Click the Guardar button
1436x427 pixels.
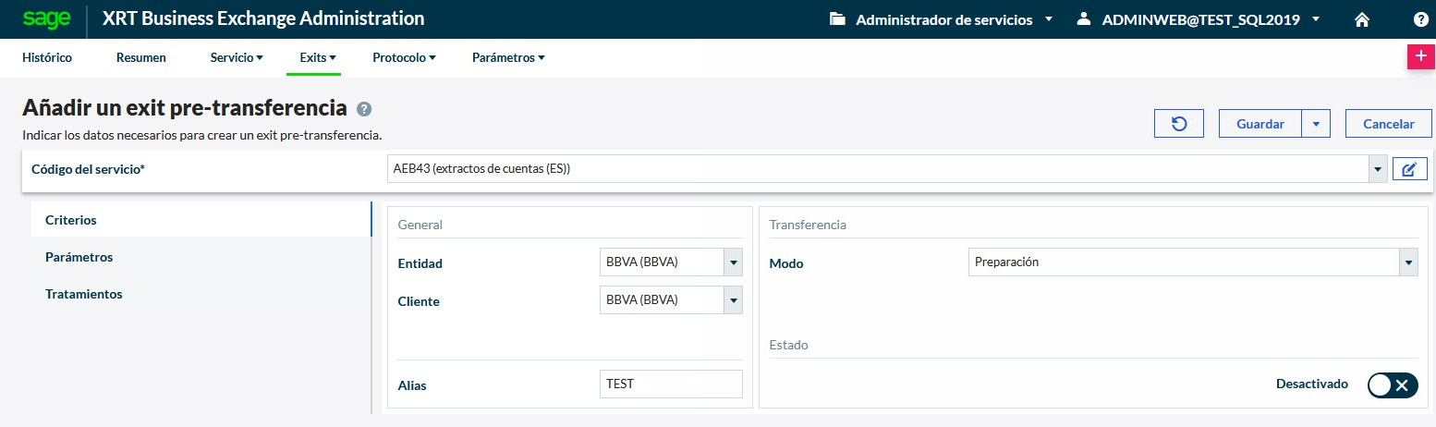1260,124
